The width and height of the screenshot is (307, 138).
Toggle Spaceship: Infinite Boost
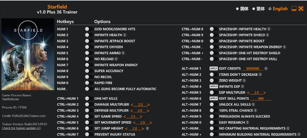[x=214, y=41]
